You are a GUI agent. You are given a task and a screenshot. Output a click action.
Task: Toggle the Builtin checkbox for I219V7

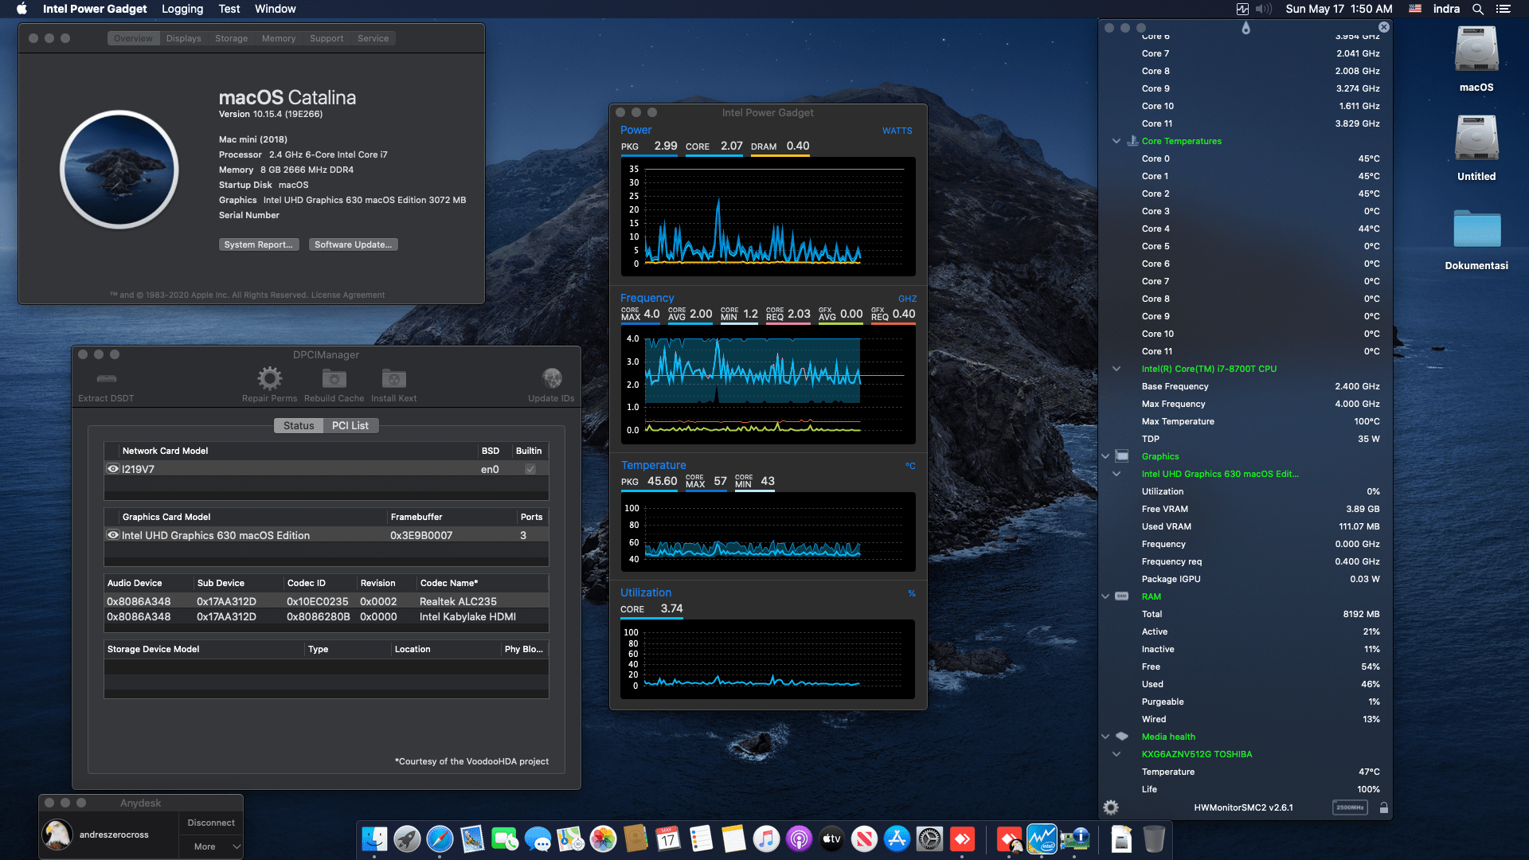(530, 469)
